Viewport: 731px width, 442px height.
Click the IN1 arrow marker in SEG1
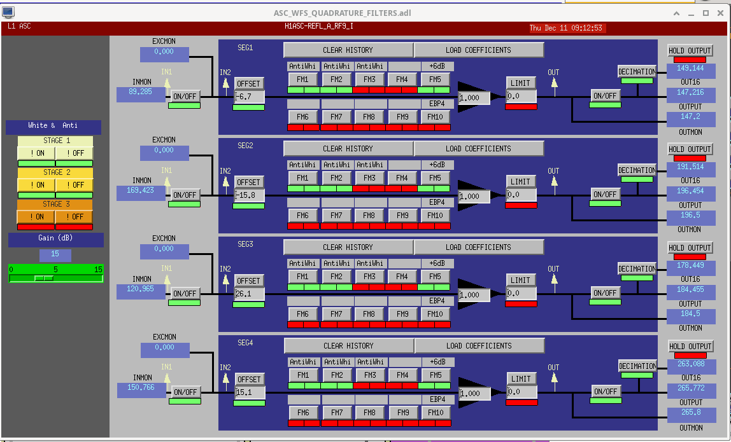[167, 81]
